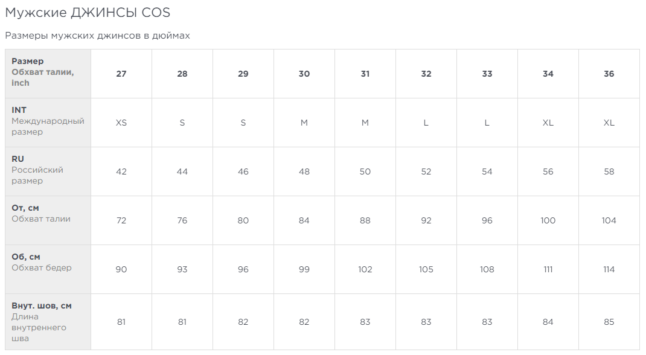
Task: Click subtitle "Размеры мужских джинсов в дюймах"
Action: point(97,36)
